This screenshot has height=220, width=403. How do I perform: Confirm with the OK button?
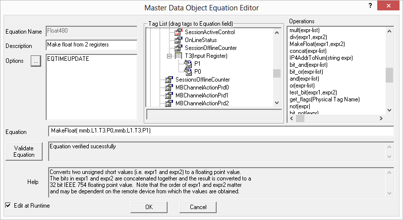[x=149, y=207]
